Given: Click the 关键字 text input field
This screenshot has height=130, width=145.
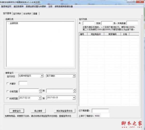Looking at the screenshot, I should tap(23, 83).
